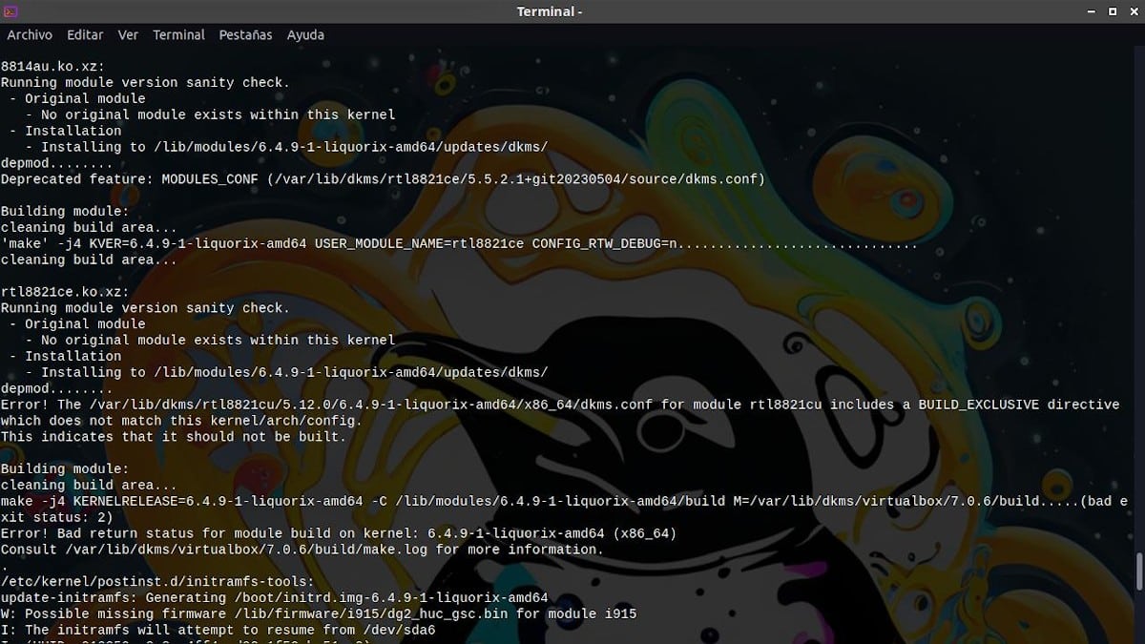The width and height of the screenshot is (1145, 644).
Task: Open the Terminal menu
Action: click(178, 34)
